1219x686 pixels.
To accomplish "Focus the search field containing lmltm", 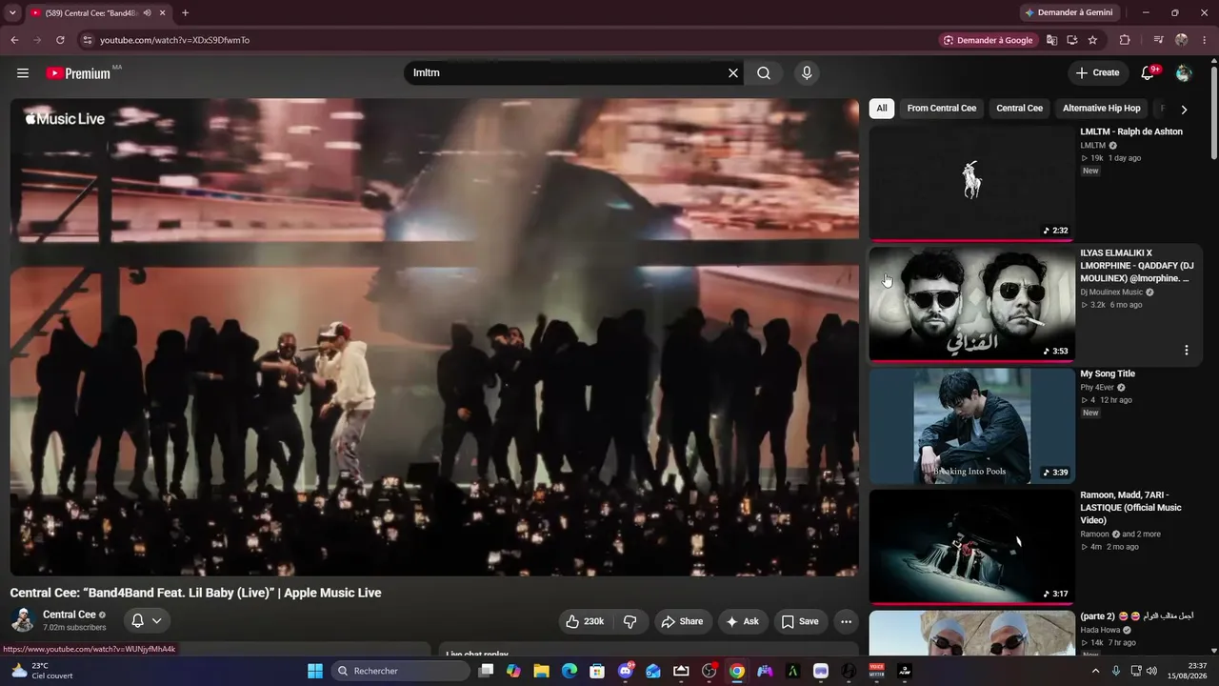I will (565, 73).
